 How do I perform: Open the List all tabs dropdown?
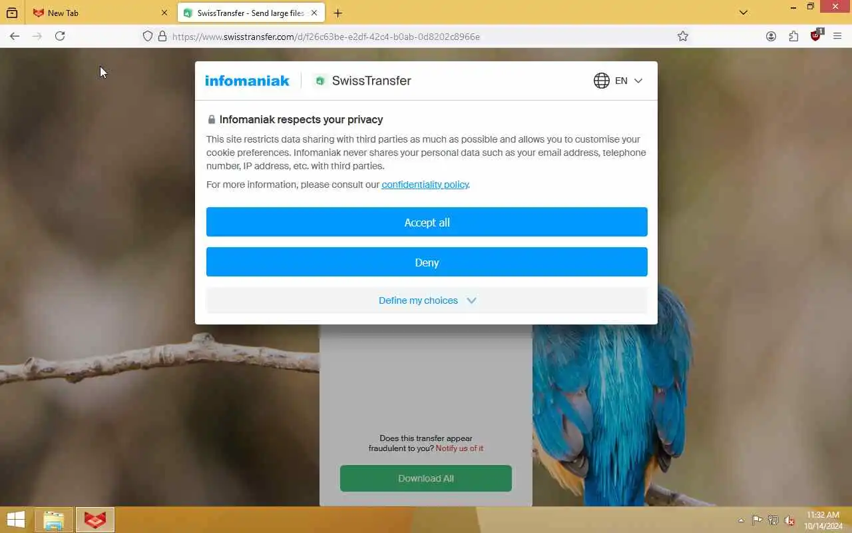[x=744, y=12]
